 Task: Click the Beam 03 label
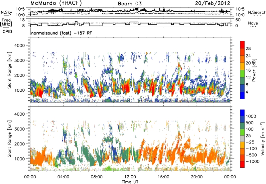(130, 4)
